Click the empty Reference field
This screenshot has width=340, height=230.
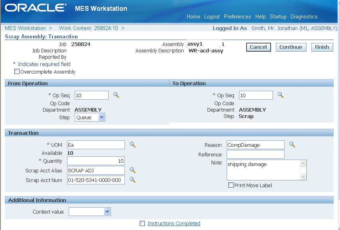tap(255, 154)
